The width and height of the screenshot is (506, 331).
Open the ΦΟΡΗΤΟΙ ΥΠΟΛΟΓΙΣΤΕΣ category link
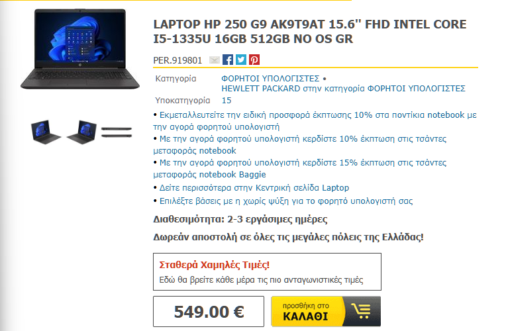pos(270,79)
